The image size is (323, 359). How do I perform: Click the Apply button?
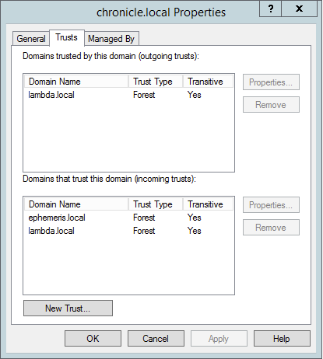pyautogui.click(x=219, y=339)
